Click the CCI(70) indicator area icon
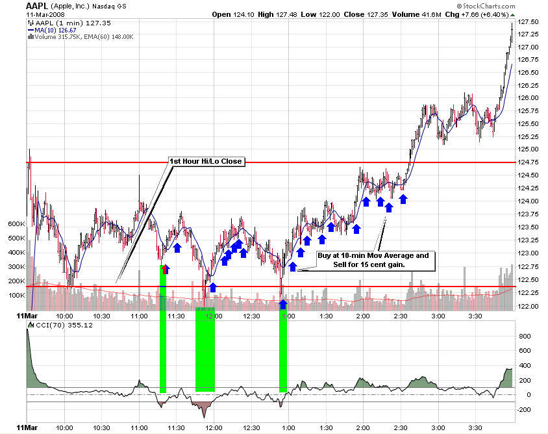Screen dimensions: 548x434 (31, 325)
